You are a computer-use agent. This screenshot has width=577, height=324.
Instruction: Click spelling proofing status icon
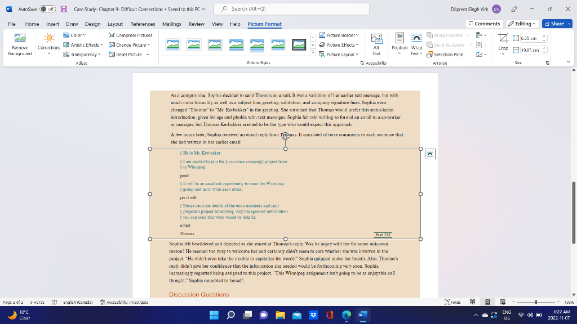[x=54, y=302]
